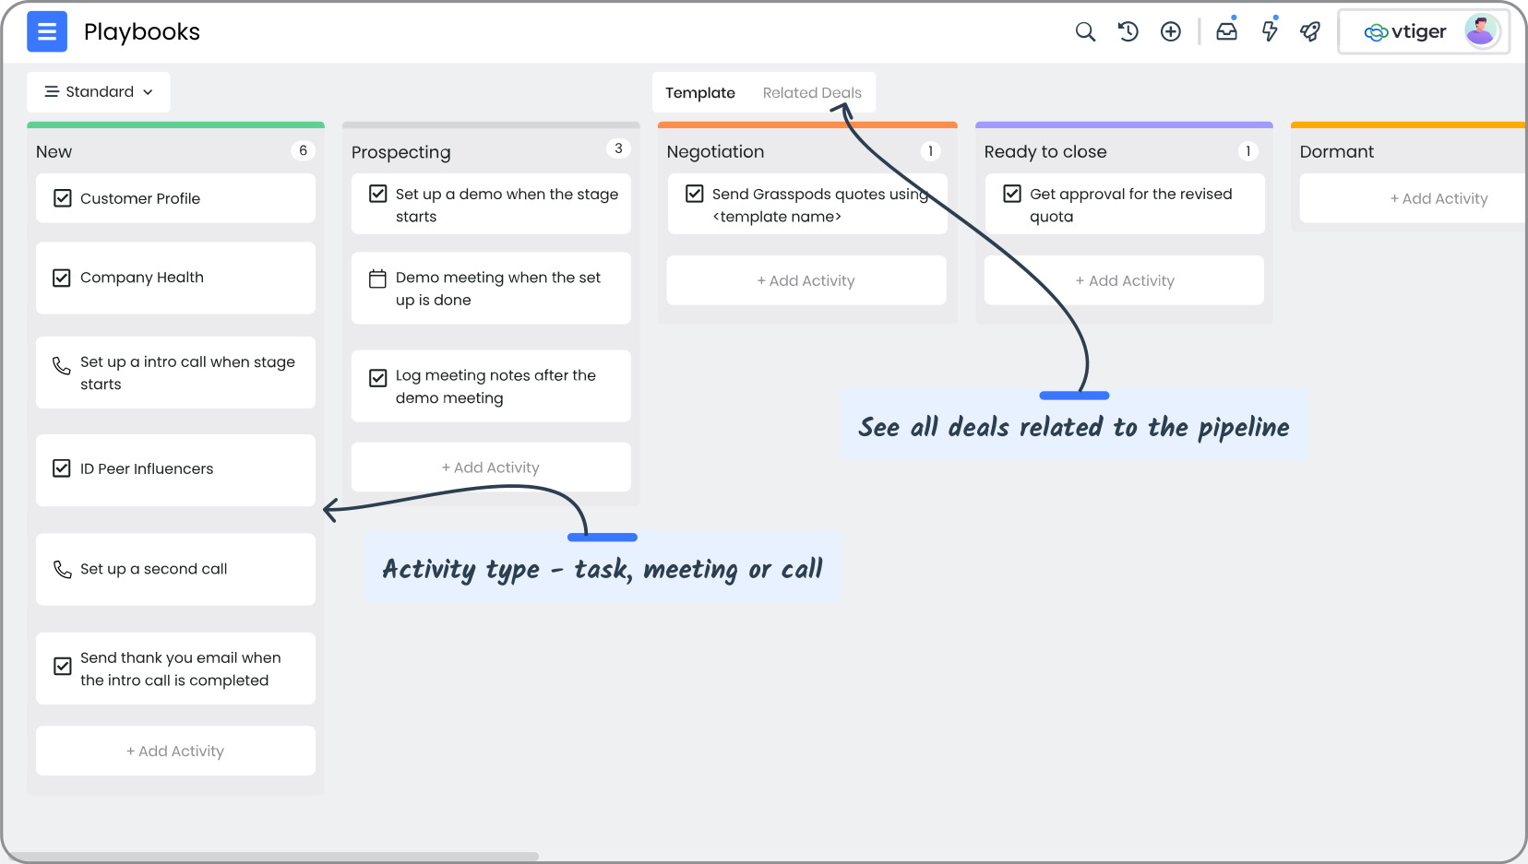This screenshot has width=1528, height=864.
Task: Open the 'Set up a second call' card
Action: (175, 570)
